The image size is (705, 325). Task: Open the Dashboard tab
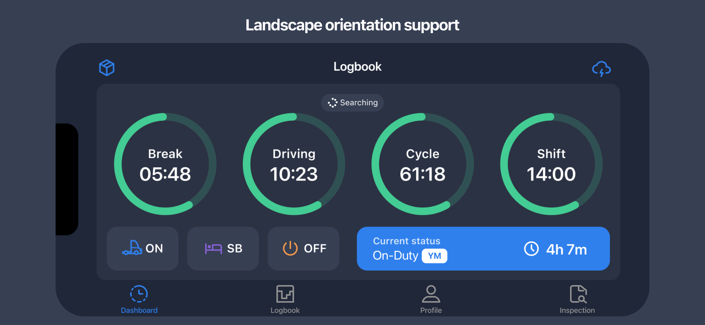click(x=139, y=299)
